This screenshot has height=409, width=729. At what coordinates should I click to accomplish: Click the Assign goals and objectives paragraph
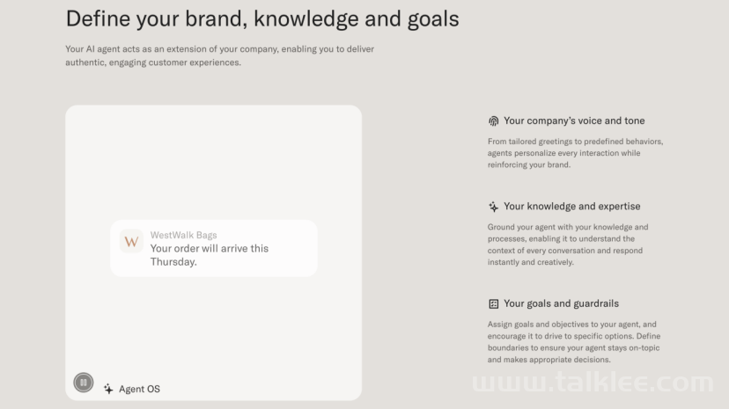(574, 342)
